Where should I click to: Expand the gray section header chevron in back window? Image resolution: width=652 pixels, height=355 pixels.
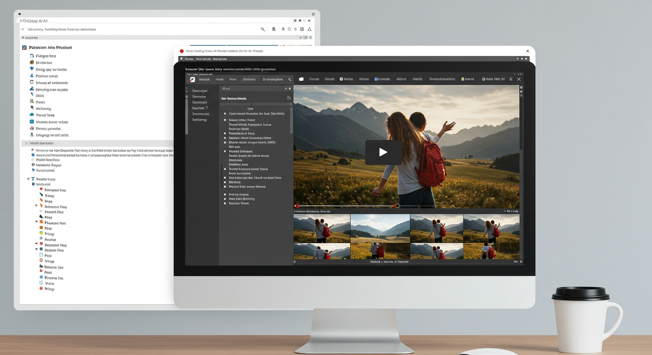tap(26, 143)
